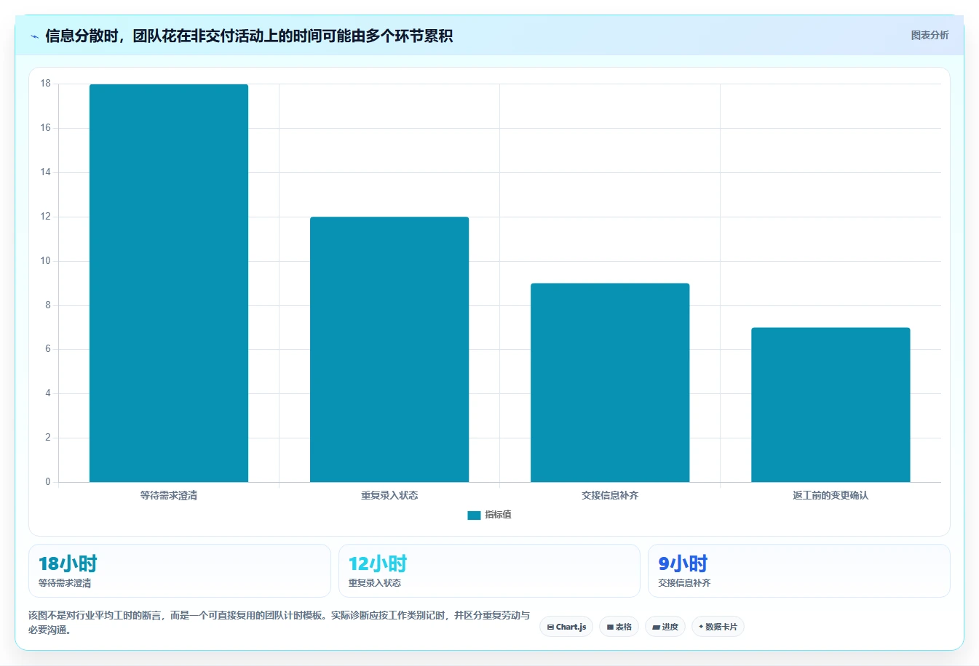The width and height of the screenshot is (979, 666).
Task: Click the 等待需求澄清 caption under 18小时
Action: click(65, 583)
